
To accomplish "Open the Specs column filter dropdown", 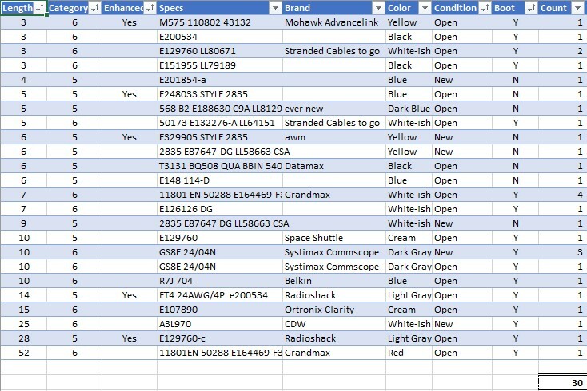I will [x=276, y=8].
